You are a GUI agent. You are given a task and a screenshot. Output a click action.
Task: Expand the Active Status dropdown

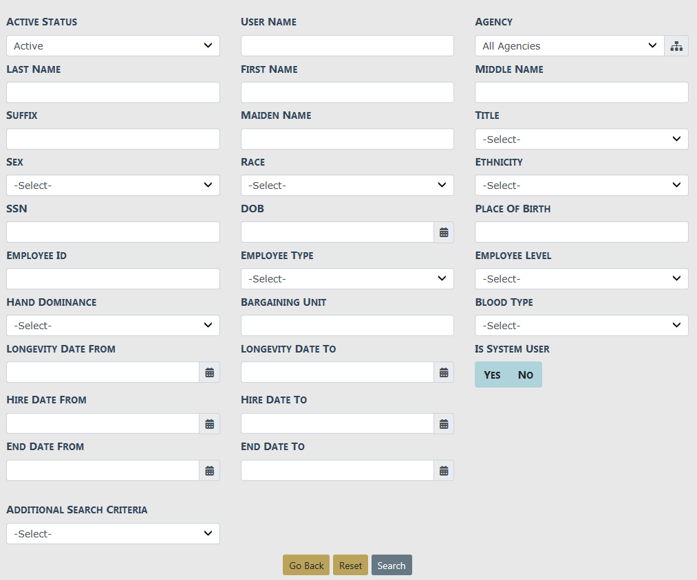[113, 46]
